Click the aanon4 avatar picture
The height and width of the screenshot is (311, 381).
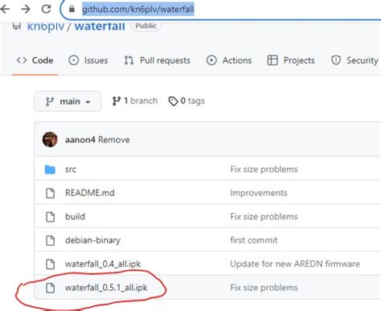click(x=50, y=140)
